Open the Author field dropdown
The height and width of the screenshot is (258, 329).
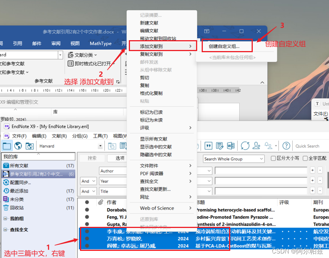(113, 171)
